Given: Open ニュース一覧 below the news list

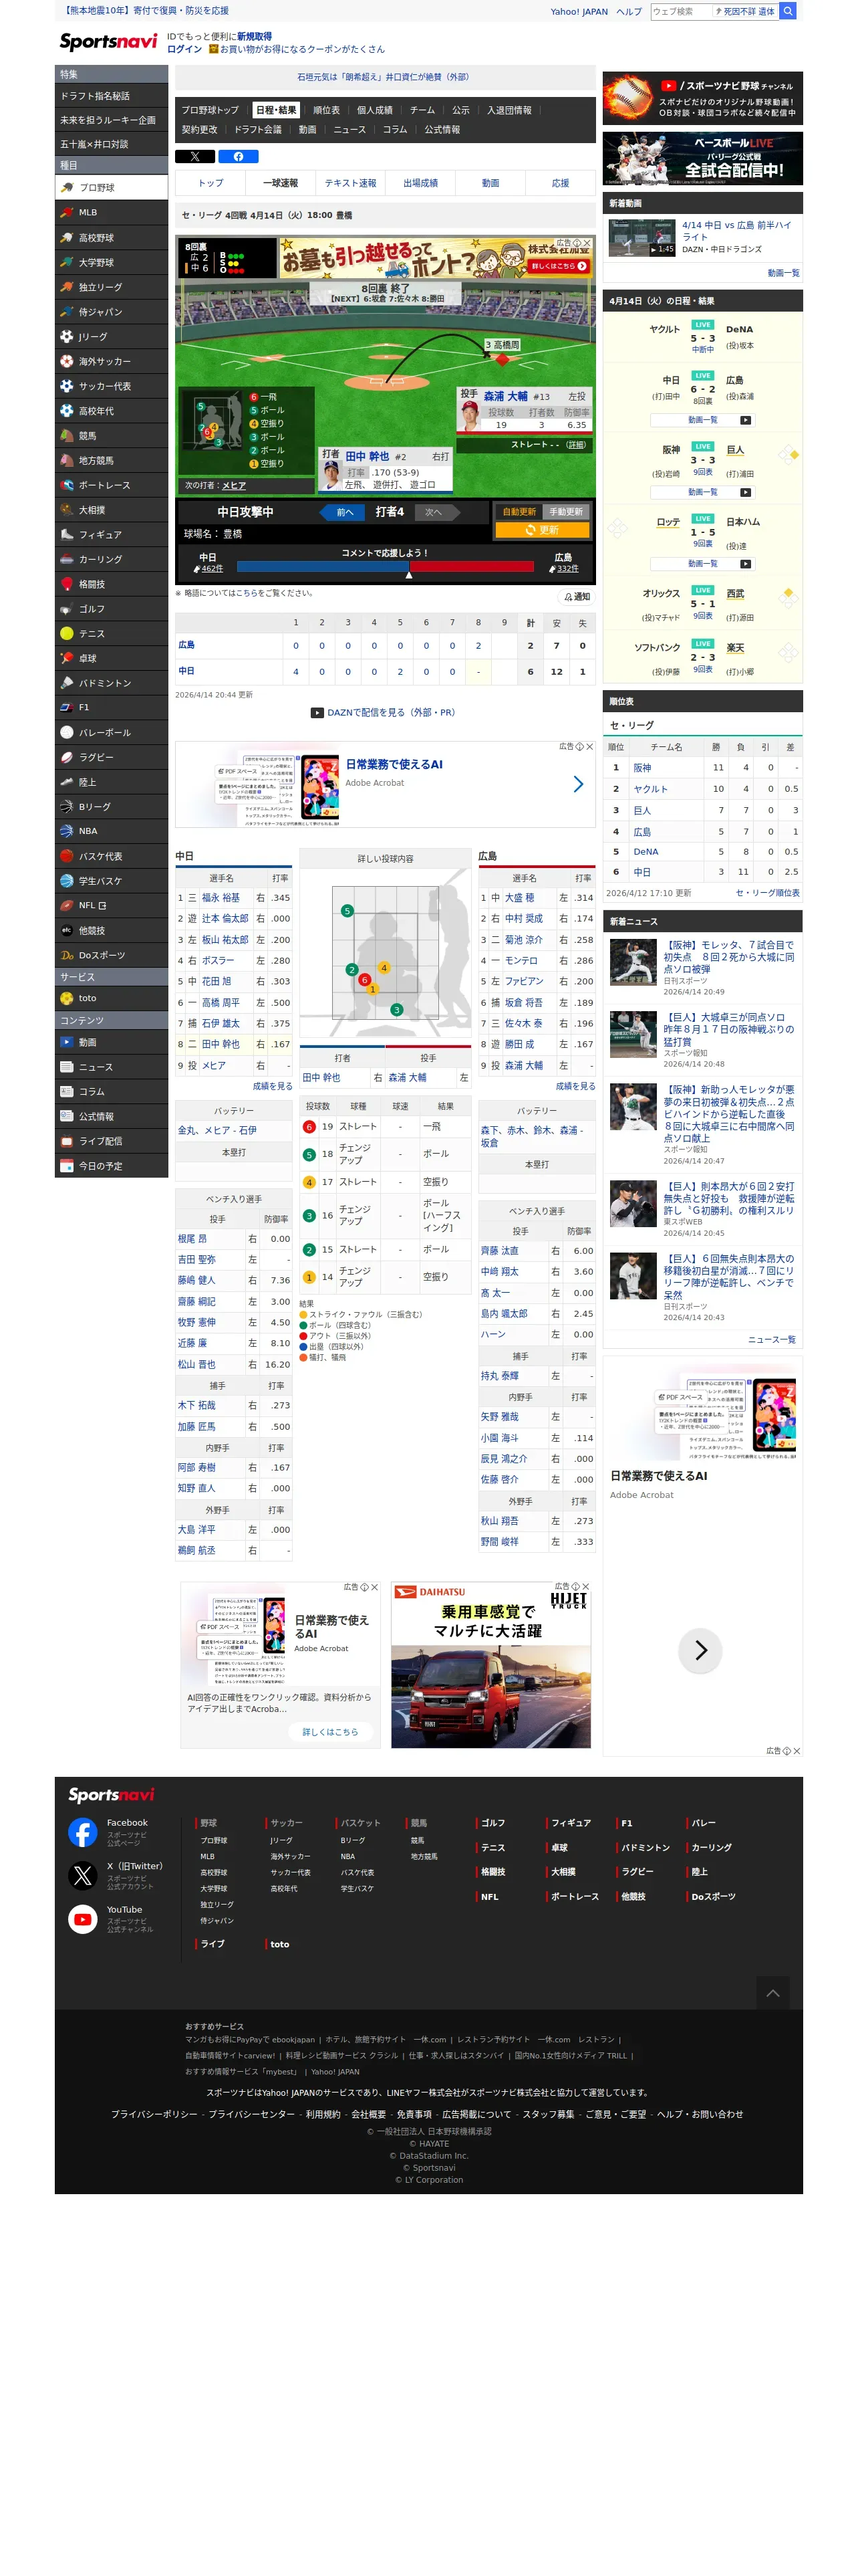Looking at the screenshot, I should point(772,1339).
